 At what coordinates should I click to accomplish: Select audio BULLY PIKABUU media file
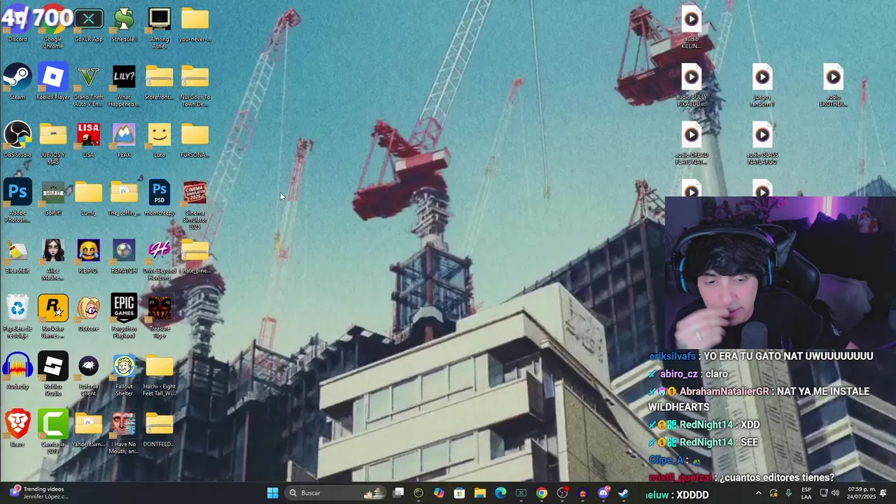691,85
